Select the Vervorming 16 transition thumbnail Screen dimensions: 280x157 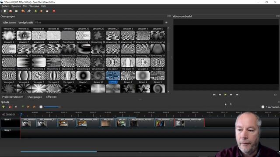pos(24,62)
